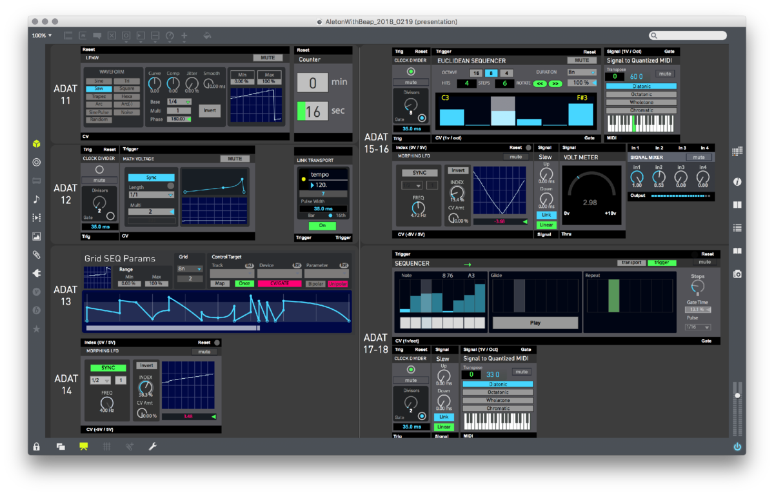Open the LFMW Base 1/4 dropdown
The image size is (774, 495).
(x=179, y=102)
